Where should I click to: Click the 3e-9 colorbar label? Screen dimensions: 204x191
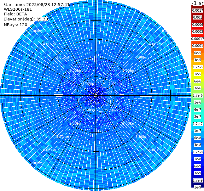(x=198, y=173)
